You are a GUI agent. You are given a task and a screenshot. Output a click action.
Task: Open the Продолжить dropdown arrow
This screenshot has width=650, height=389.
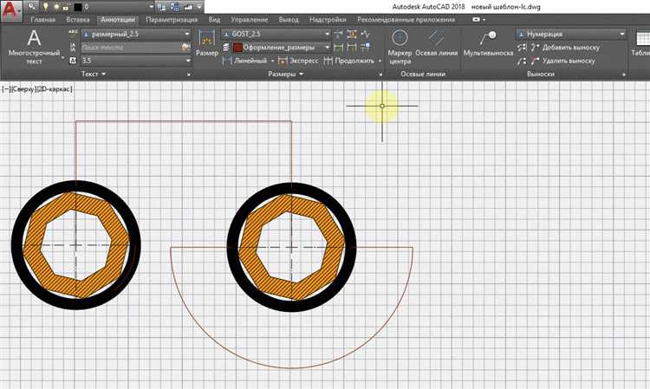pyautogui.click(x=380, y=61)
